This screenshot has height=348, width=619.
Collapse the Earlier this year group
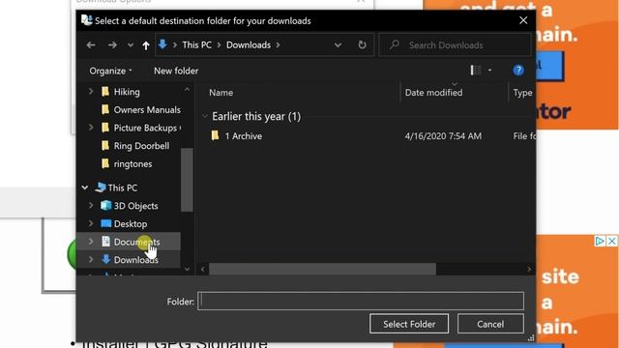pos(204,116)
